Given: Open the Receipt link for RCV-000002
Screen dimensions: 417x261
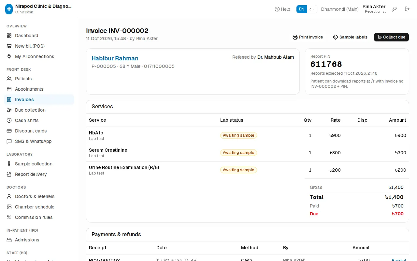Looking at the screenshot, I should point(399,260).
